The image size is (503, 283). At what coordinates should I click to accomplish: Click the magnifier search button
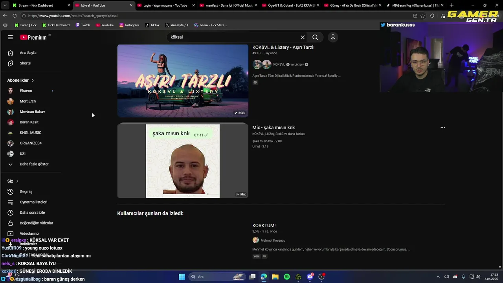pyautogui.click(x=315, y=37)
